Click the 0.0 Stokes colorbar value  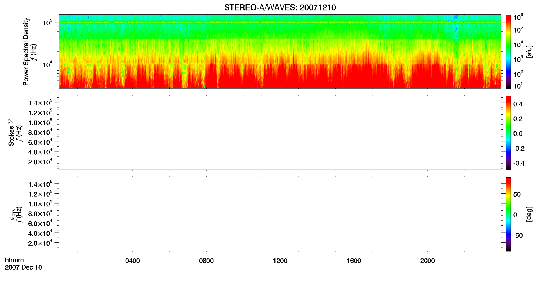[518, 134]
